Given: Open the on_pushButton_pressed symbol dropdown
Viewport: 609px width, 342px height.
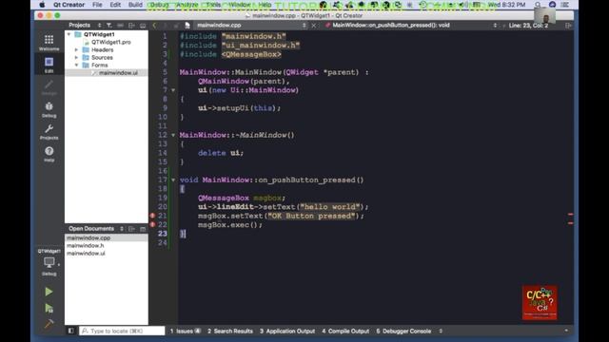Looking at the screenshot, I should tap(411, 26).
